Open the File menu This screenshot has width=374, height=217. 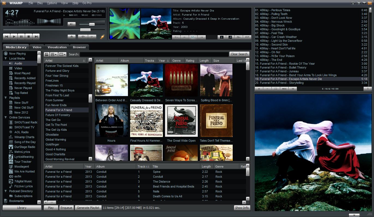coord(31,3)
